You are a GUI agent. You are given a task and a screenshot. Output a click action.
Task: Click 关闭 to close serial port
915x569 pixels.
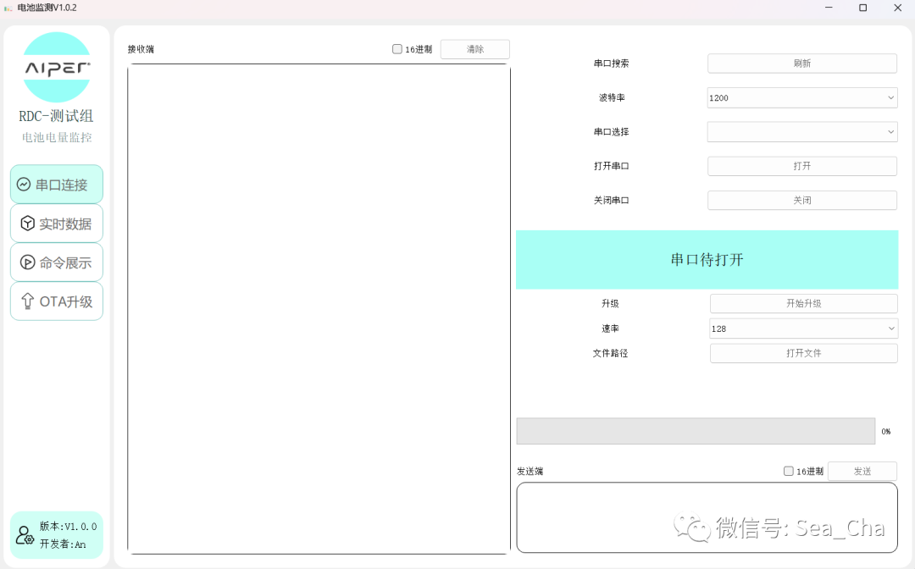tap(802, 201)
